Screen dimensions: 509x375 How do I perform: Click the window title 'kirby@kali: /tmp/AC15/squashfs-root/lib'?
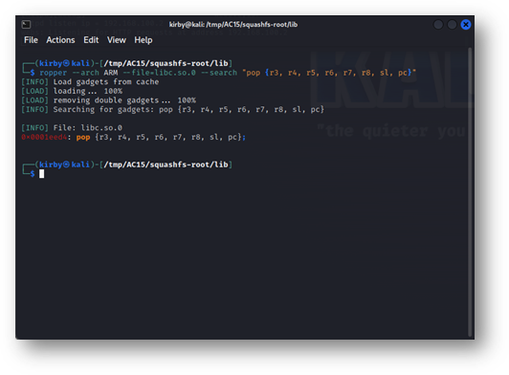click(x=233, y=24)
